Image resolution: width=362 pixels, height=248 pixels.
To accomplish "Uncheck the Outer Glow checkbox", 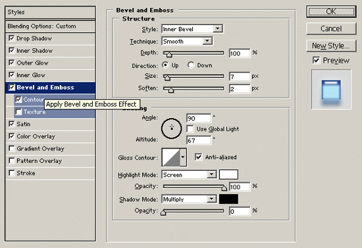I will pos(12,63).
